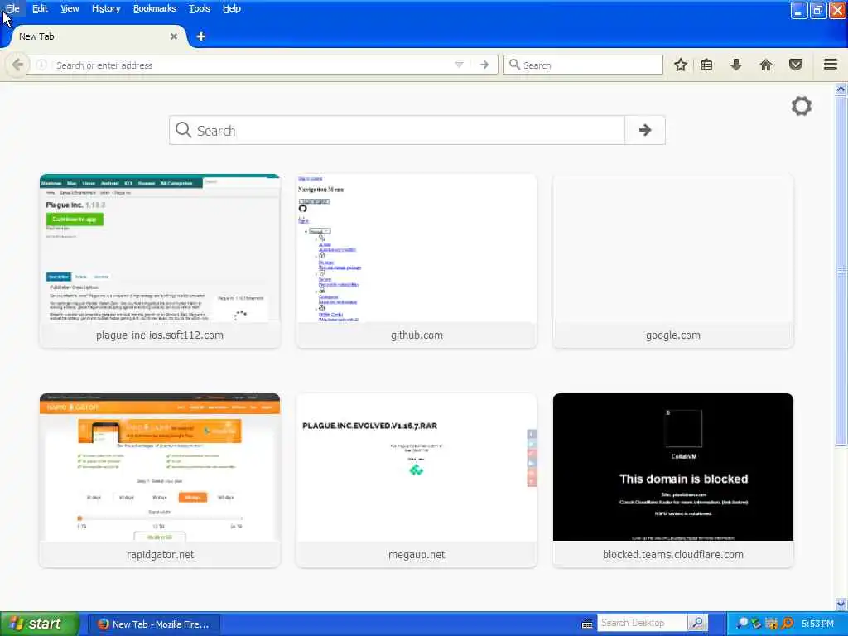Open new tab page settings gear
The width and height of the screenshot is (848, 636).
pyautogui.click(x=802, y=106)
